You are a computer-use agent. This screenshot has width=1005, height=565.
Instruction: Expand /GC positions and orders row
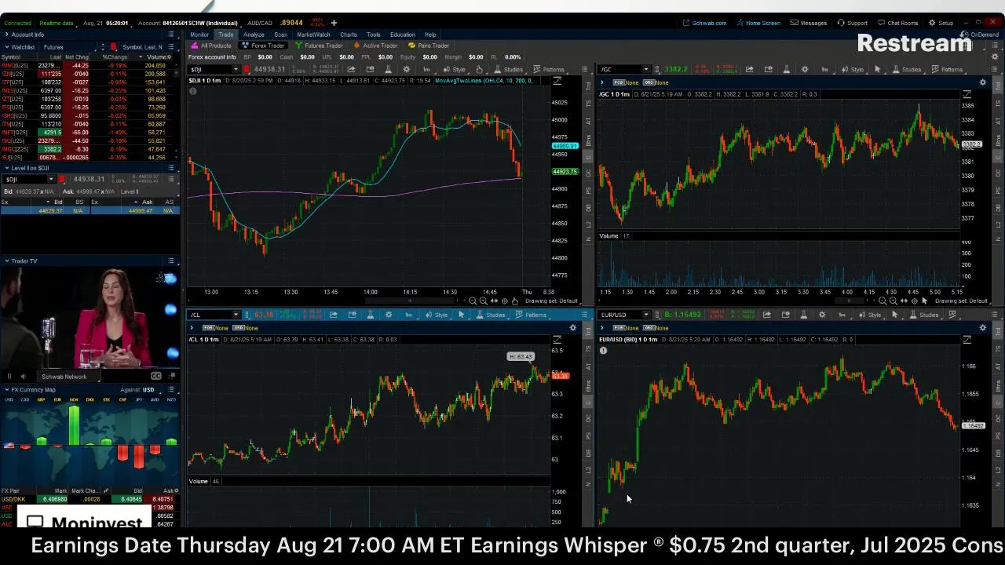click(x=602, y=82)
